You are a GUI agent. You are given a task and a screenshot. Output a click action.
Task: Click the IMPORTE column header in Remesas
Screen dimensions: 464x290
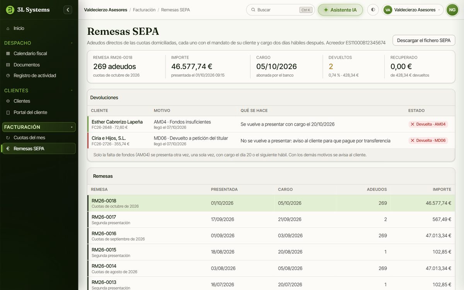click(442, 189)
